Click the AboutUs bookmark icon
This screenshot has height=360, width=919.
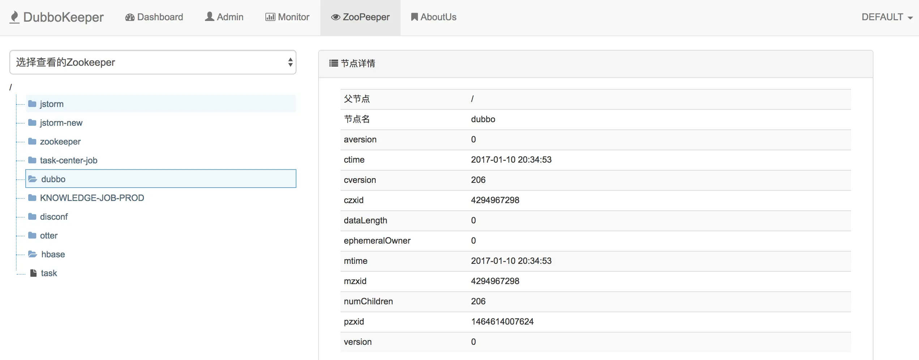tap(414, 17)
